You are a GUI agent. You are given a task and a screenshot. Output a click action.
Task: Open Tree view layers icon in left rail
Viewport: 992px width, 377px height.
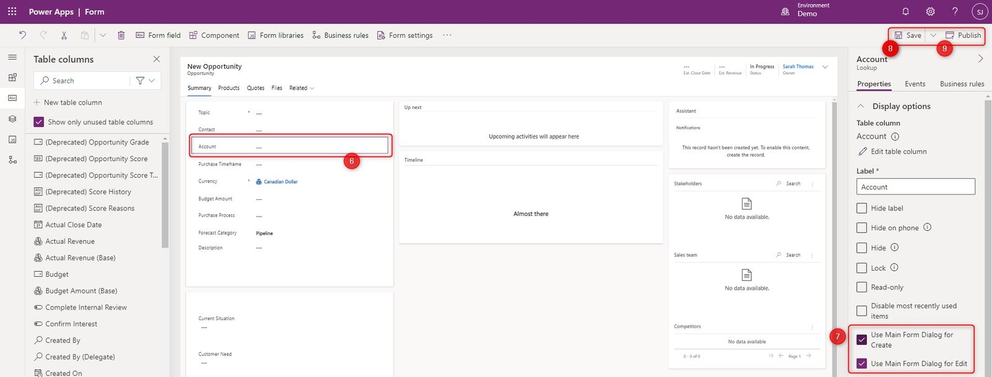pos(12,119)
